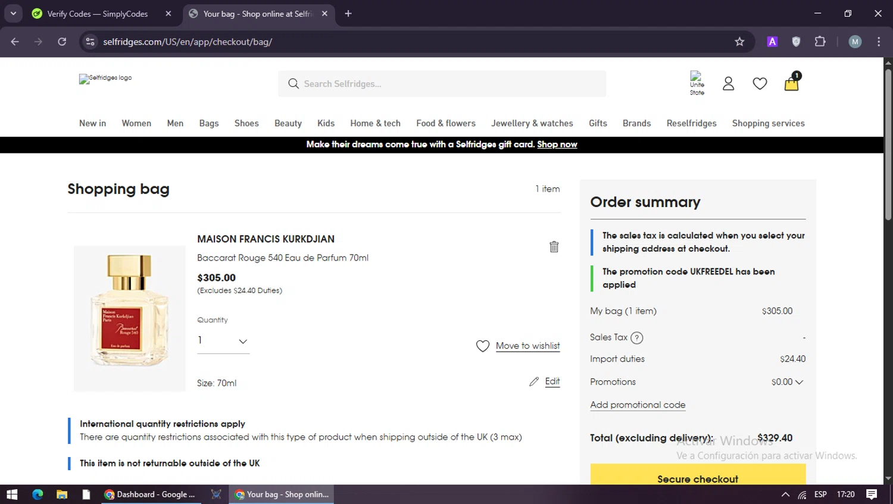
Task: Open the Chrome profile avatar M
Action: tap(855, 42)
